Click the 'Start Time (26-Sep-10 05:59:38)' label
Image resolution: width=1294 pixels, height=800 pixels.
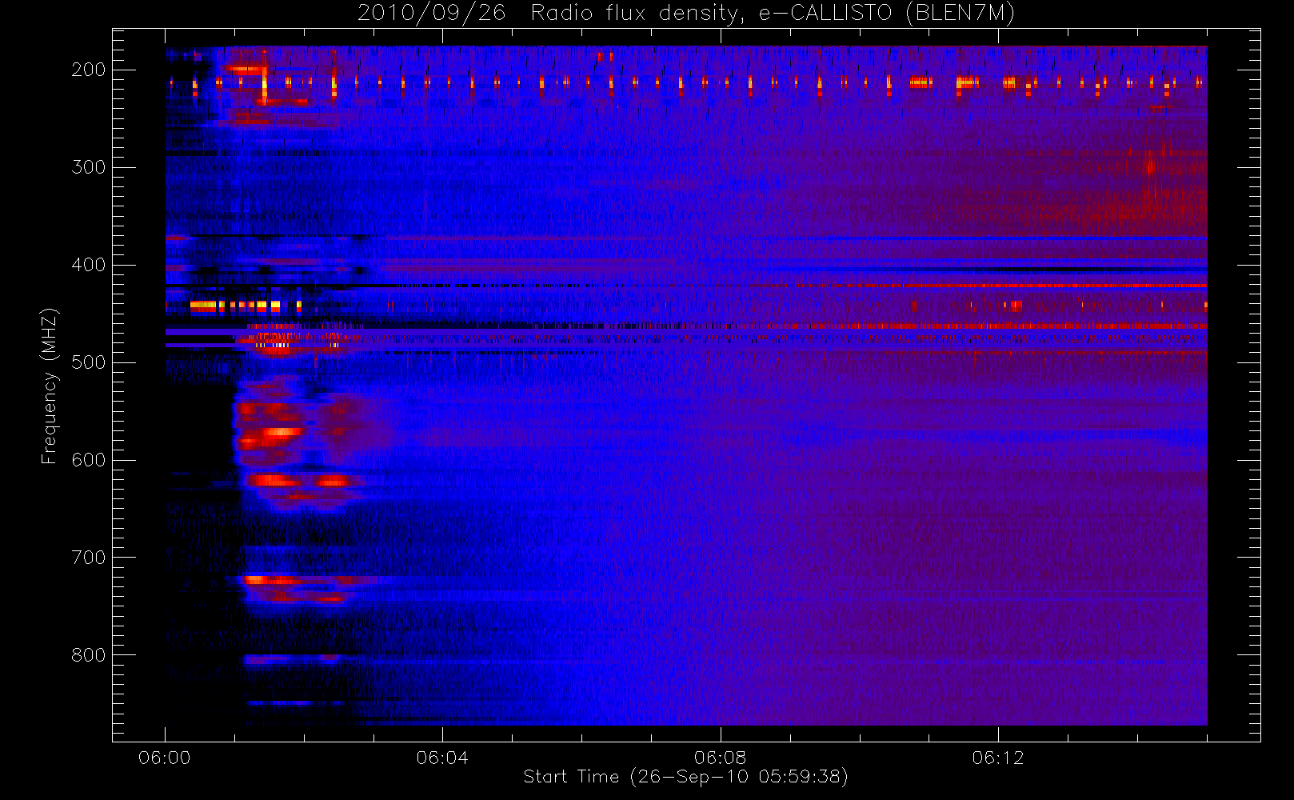(685, 777)
